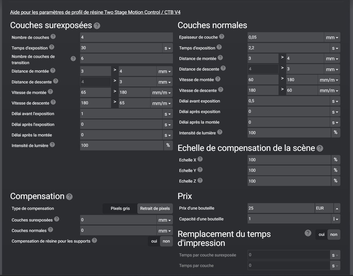Edit normales Distance de descente second value 3
The height and width of the screenshot is (276, 353).
point(305,69)
